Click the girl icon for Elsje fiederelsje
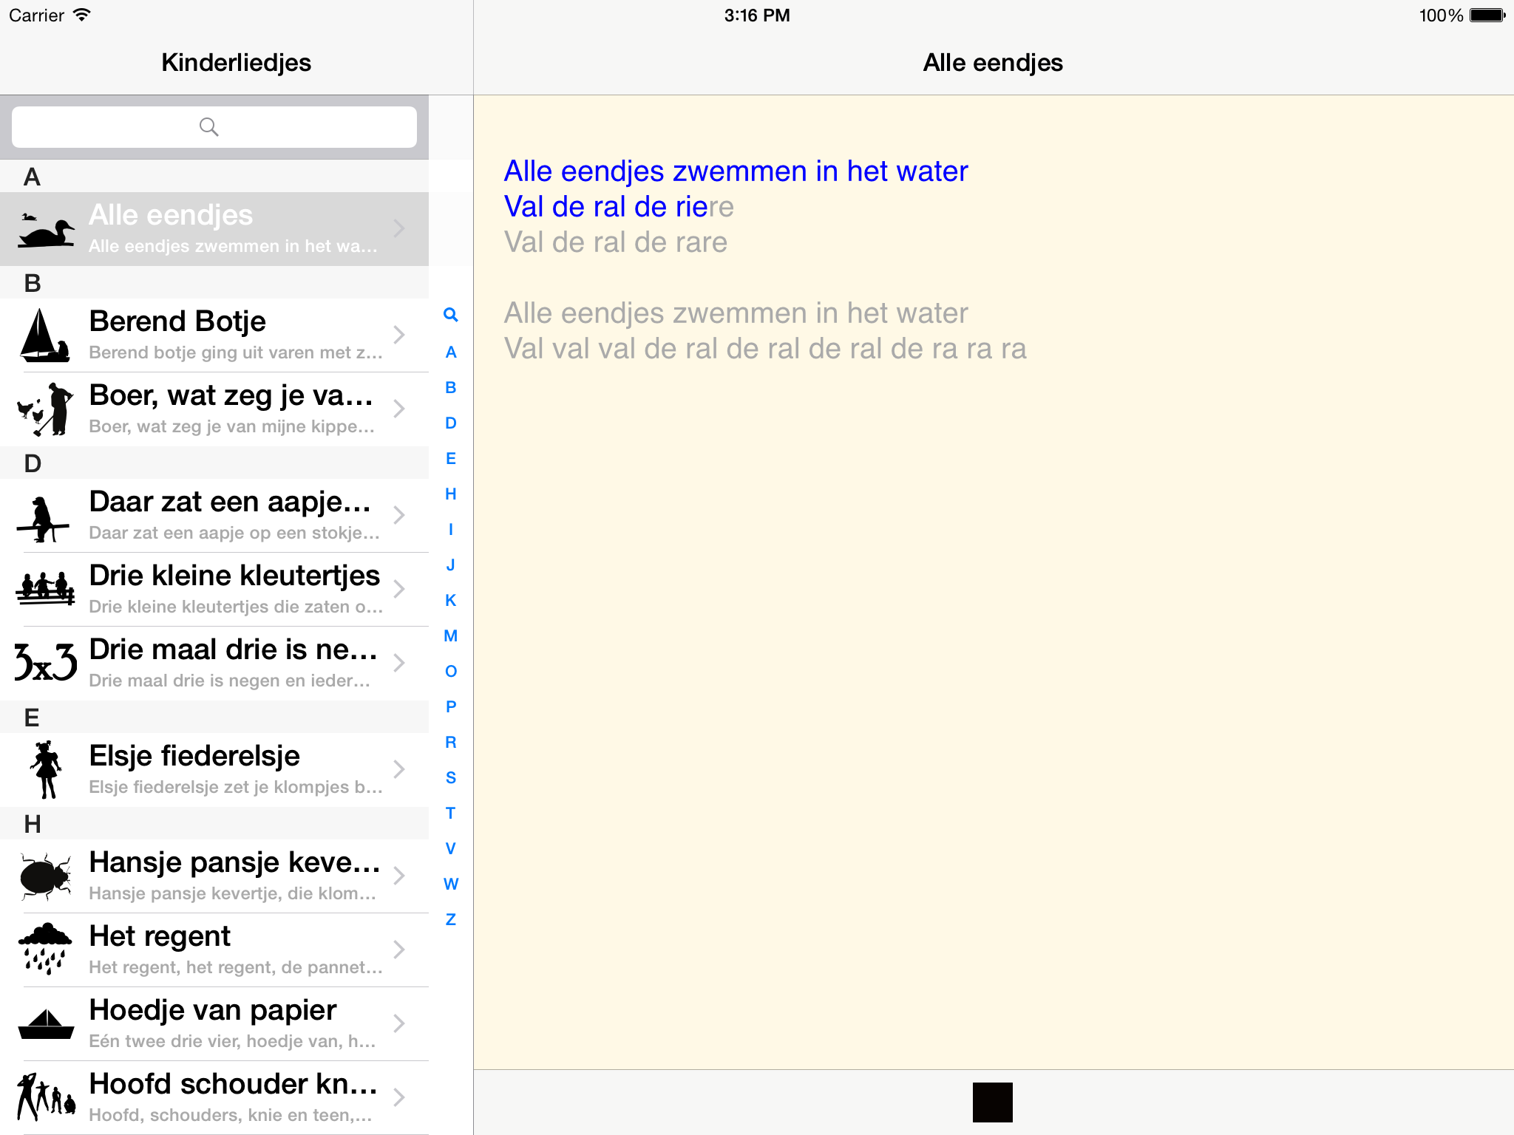This screenshot has width=1514, height=1135. (46, 770)
